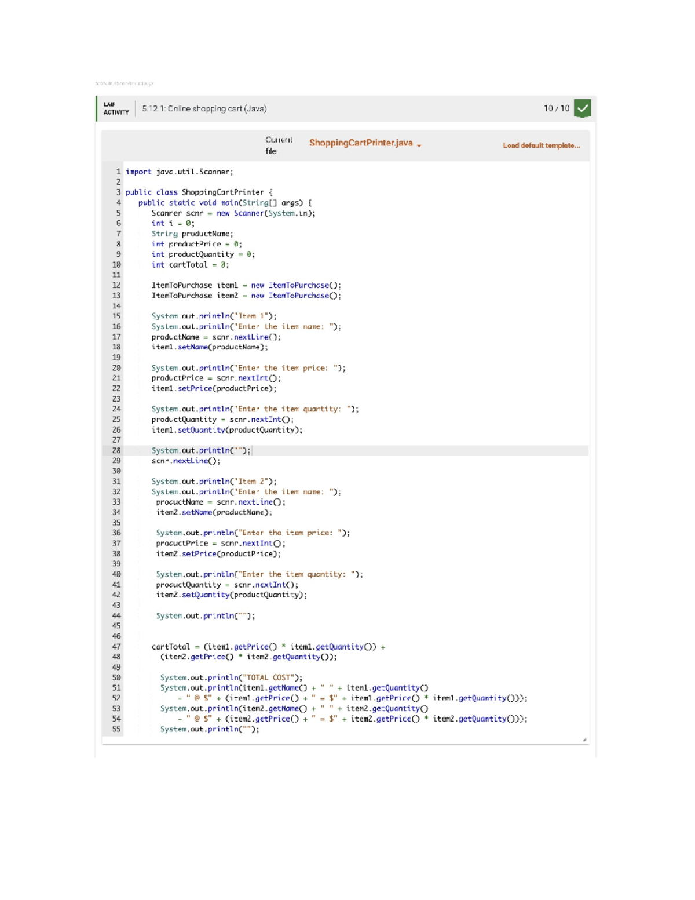The image size is (695, 900).
Task: Select the activity title "5.12.1: Online shopping cart"
Action: 204,108
